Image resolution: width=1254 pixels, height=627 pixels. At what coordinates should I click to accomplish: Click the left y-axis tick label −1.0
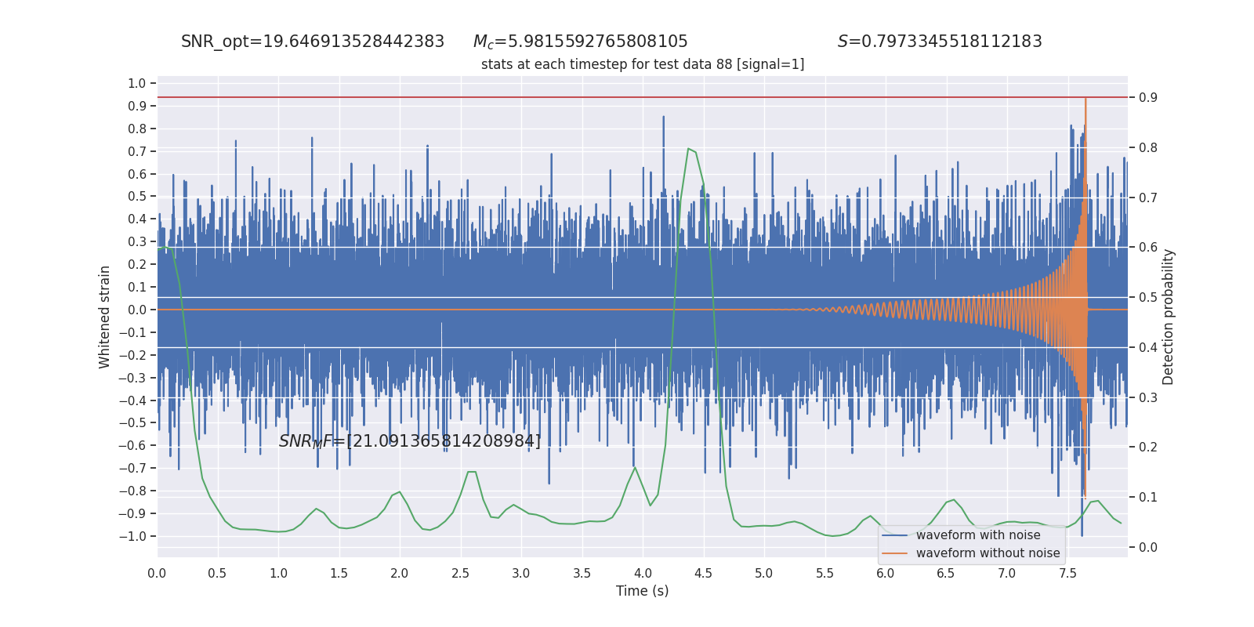coord(132,536)
